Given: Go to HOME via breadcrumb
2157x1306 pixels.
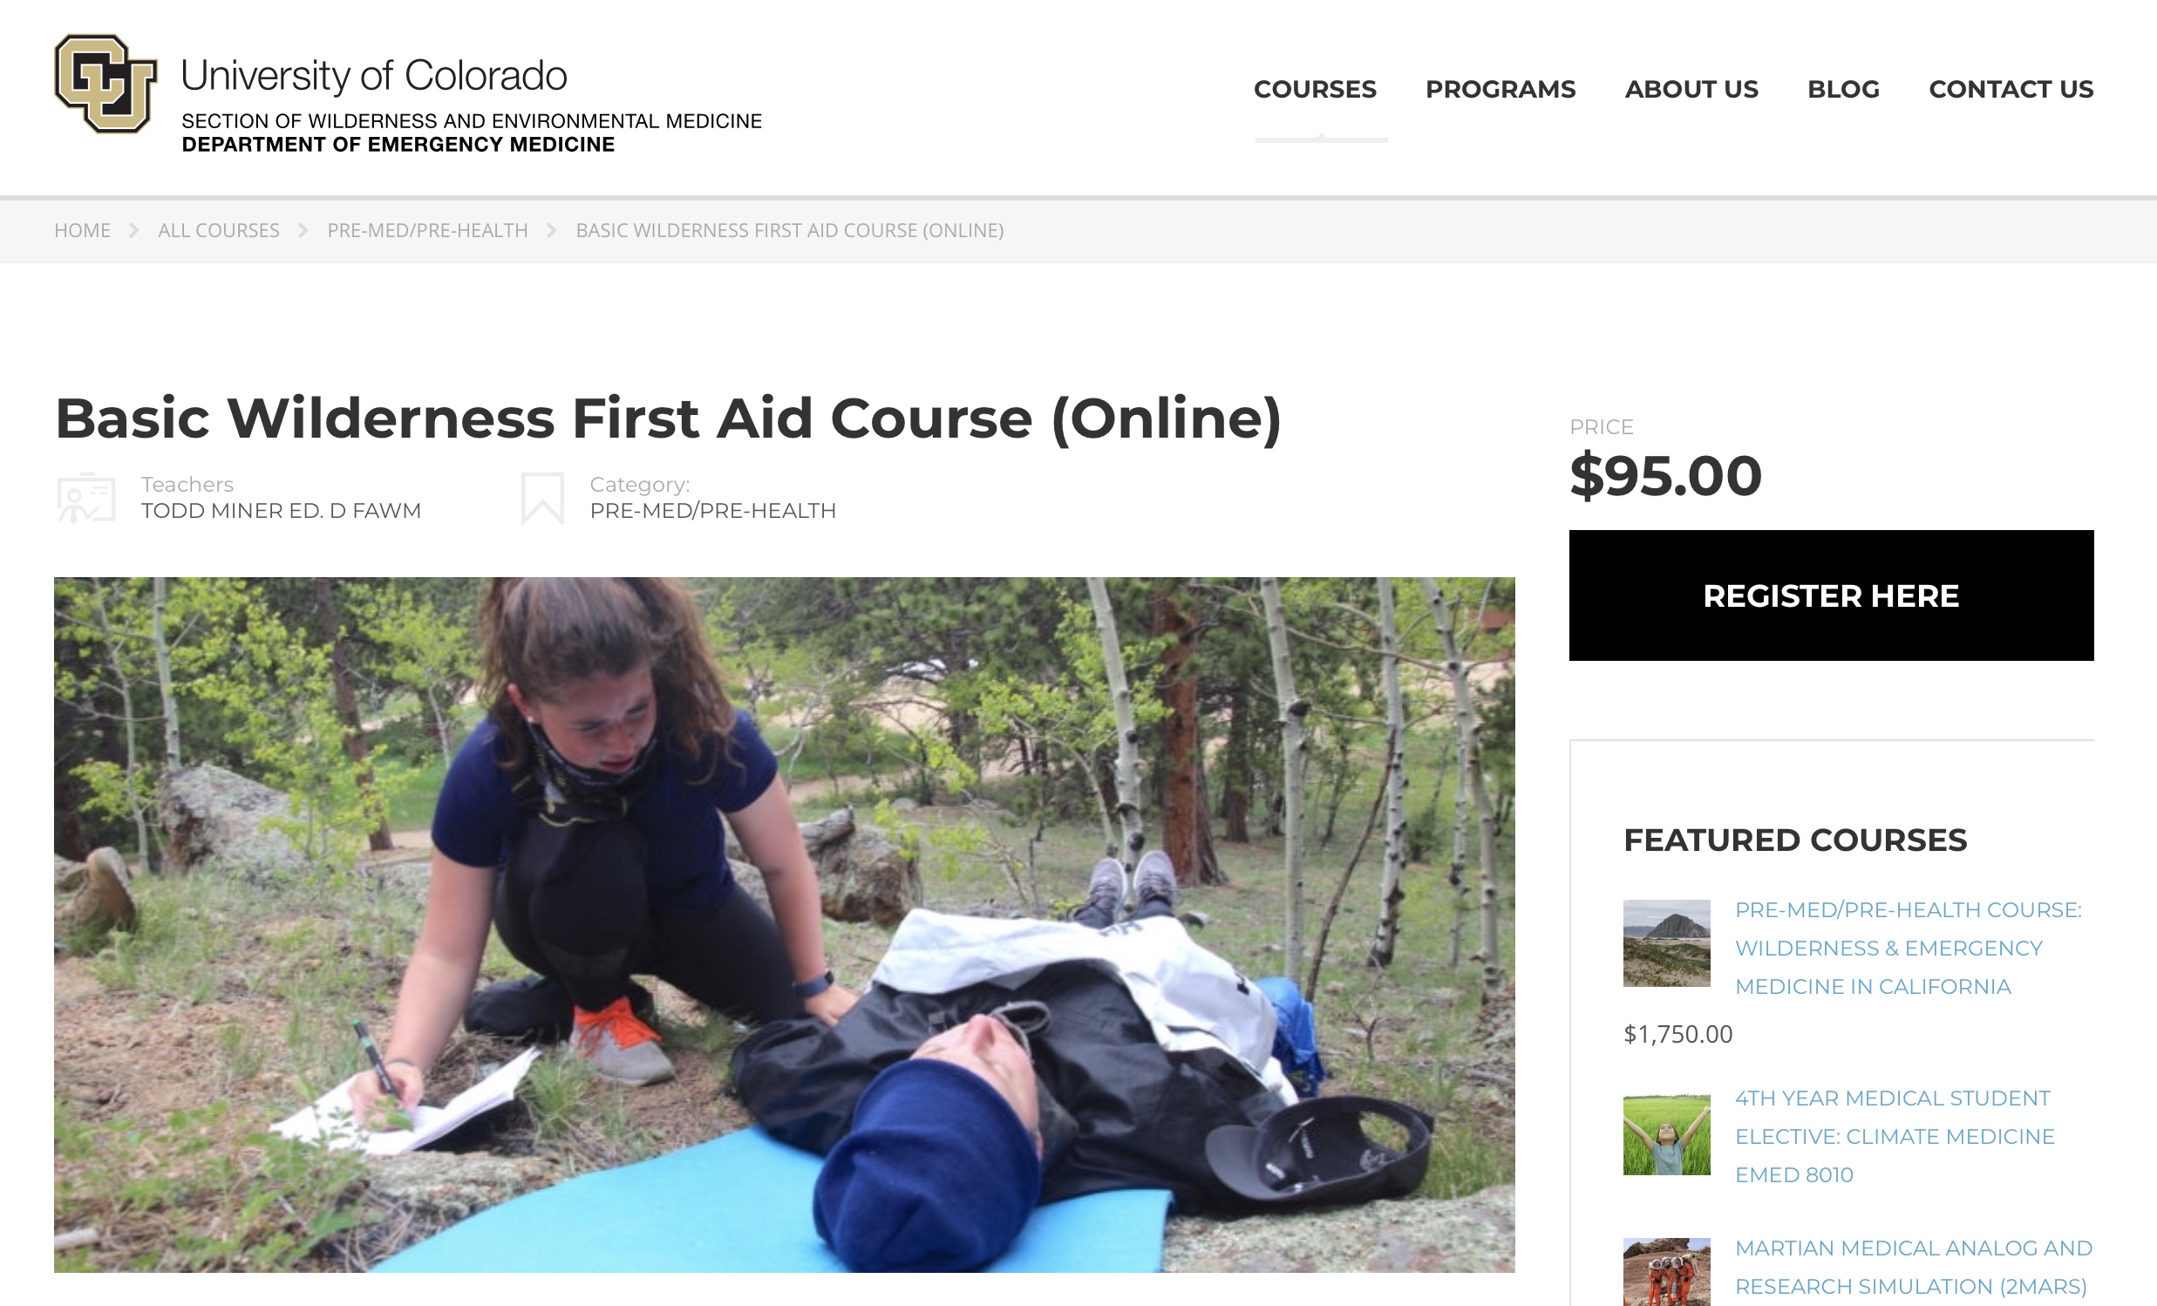Looking at the screenshot, I should pyautogui.click(x=82, y=230).
